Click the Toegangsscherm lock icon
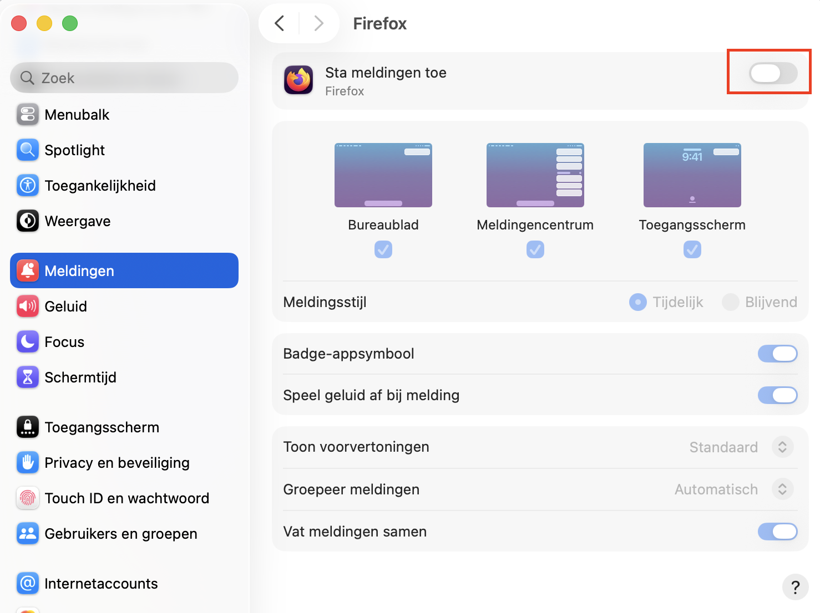The height and width of the screenshot is (613, 820). (28, 427)
